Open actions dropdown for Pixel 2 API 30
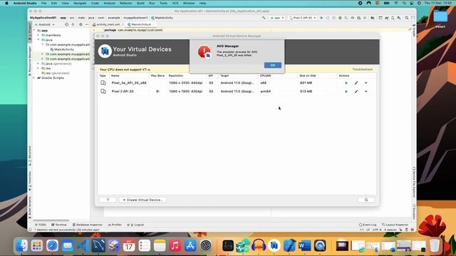 (x=366, y=92)
